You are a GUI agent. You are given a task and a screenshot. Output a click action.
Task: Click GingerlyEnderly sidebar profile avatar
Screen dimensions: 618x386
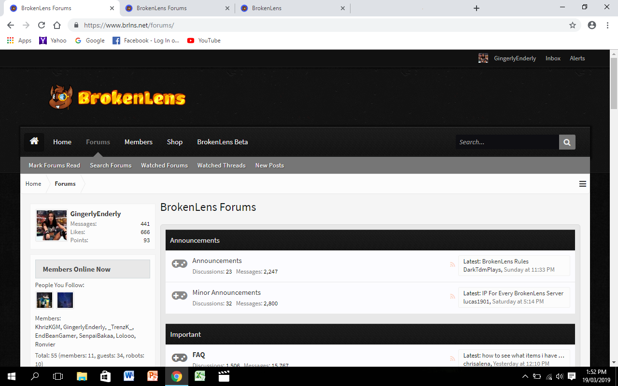52,225
